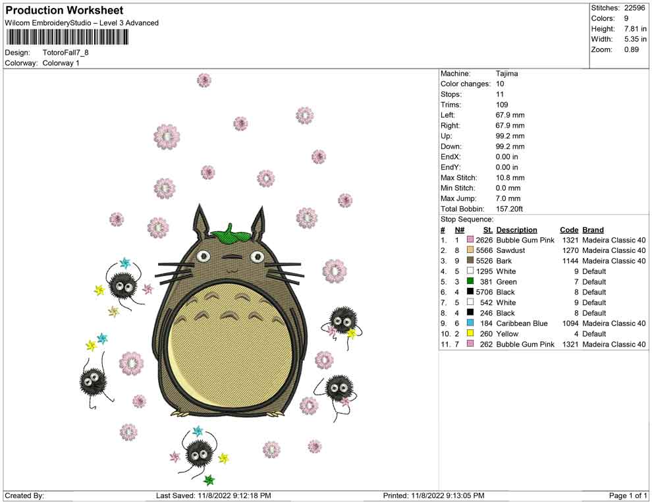Select the design name "TotoroFall7_8"

[x=66, y=53]
